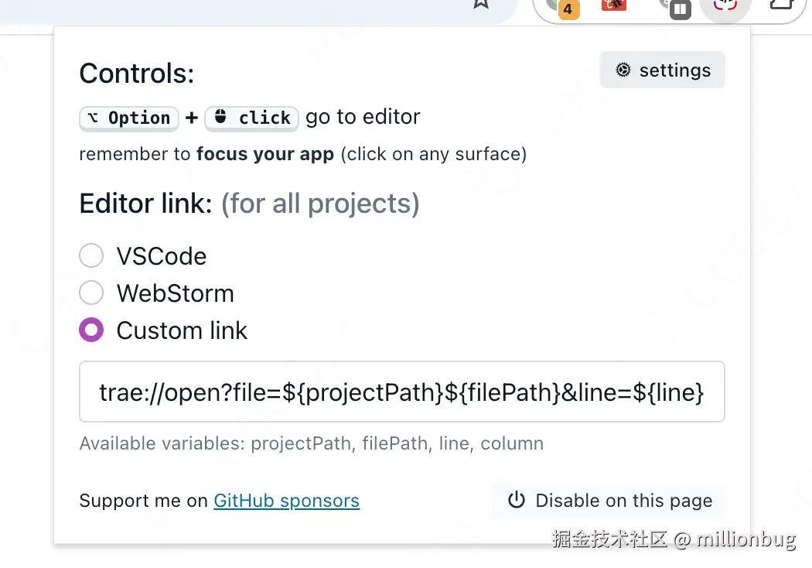812x568 pixels.
Task: Focus the custom link trae:// URL field
Action: coord(401,392)
